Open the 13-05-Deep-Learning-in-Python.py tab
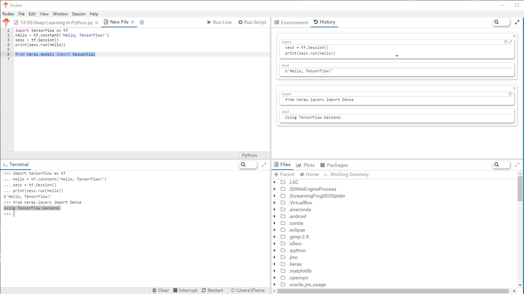 point(53,23)
